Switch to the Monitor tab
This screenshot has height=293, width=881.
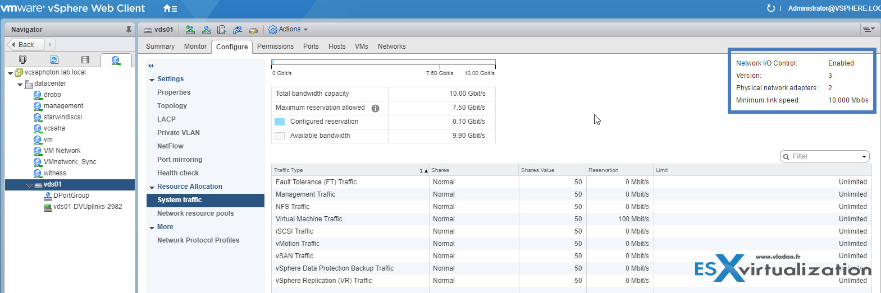pos(195,46)
